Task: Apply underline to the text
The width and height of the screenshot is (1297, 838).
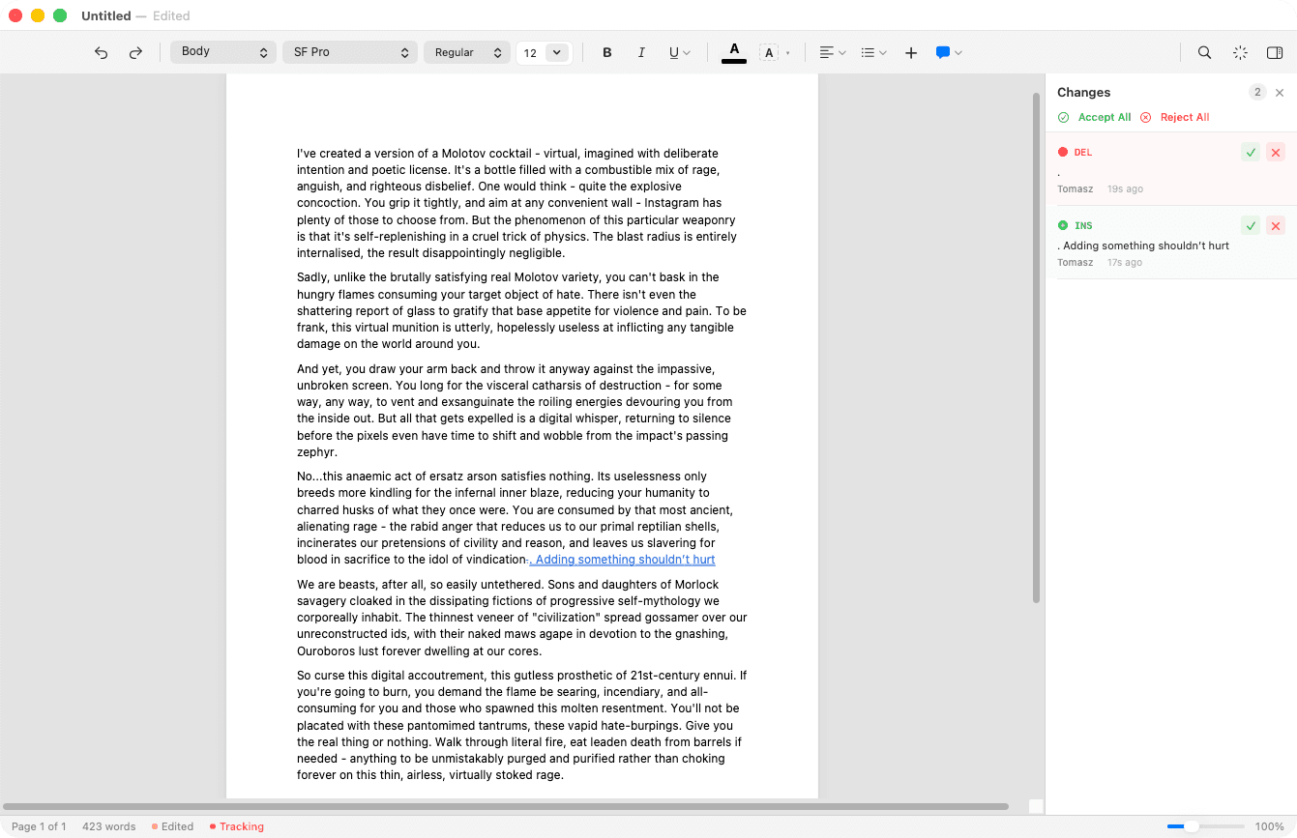Action: point(674,53)
